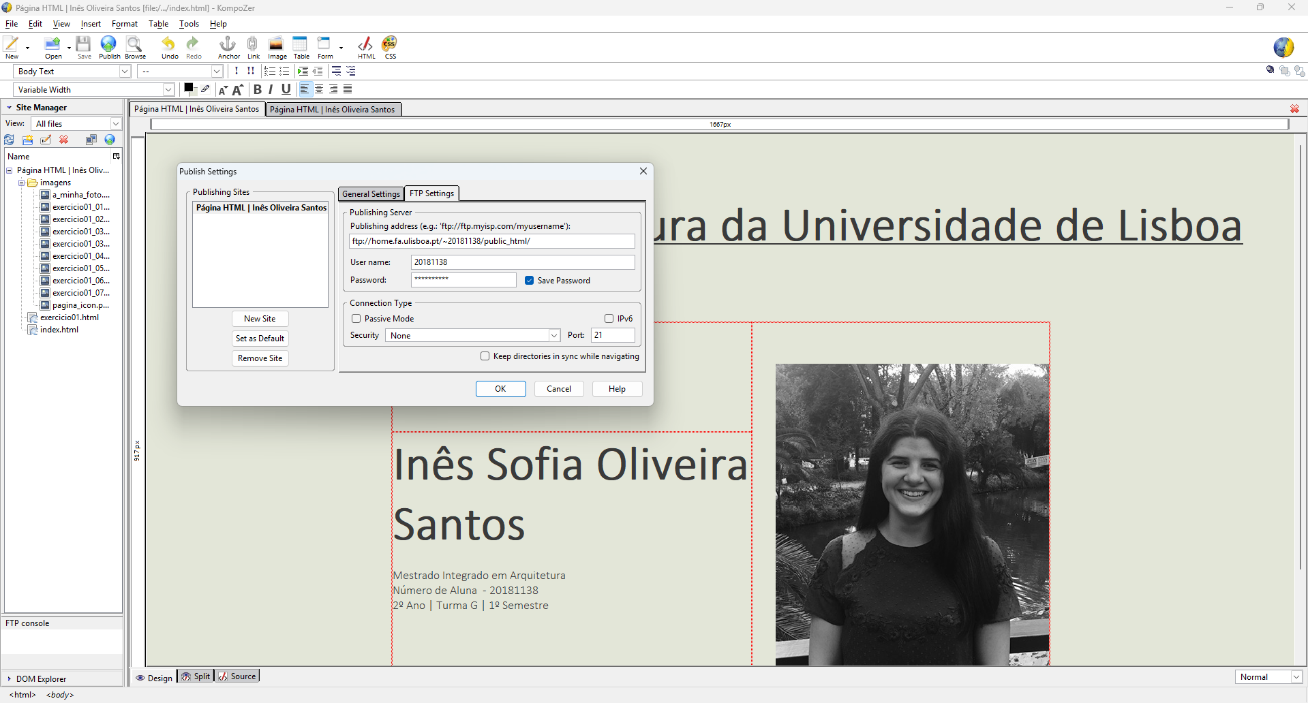Image resolution: width=1308 pixels, height=703 pixels.
Task: Click the Undo arrow icon
Action: 168,45
